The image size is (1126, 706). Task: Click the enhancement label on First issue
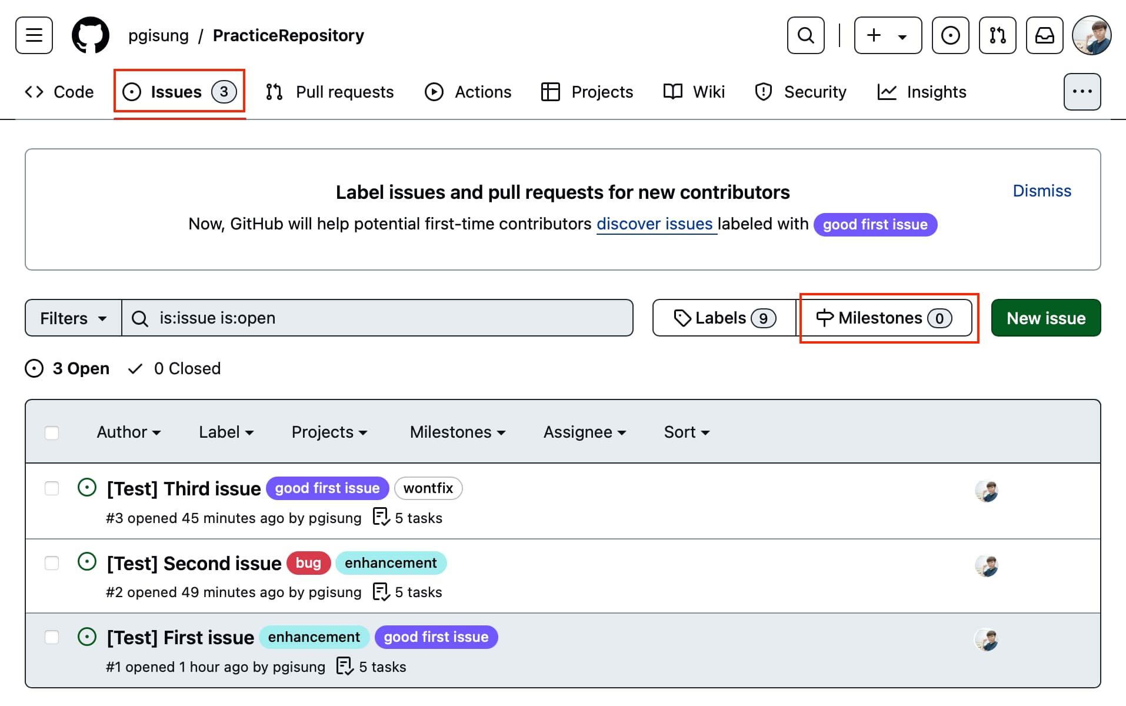pos(314,637)
